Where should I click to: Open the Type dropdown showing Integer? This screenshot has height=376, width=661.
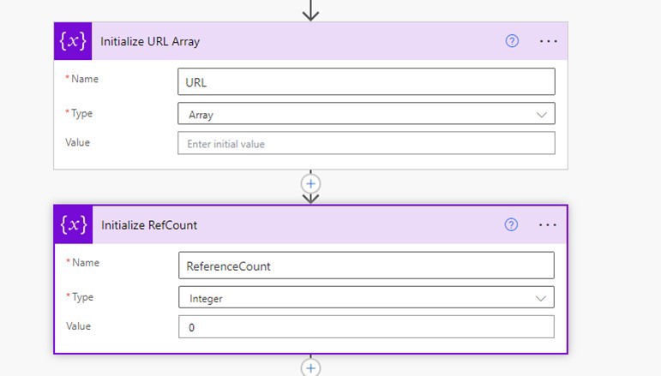click(365, 297)
